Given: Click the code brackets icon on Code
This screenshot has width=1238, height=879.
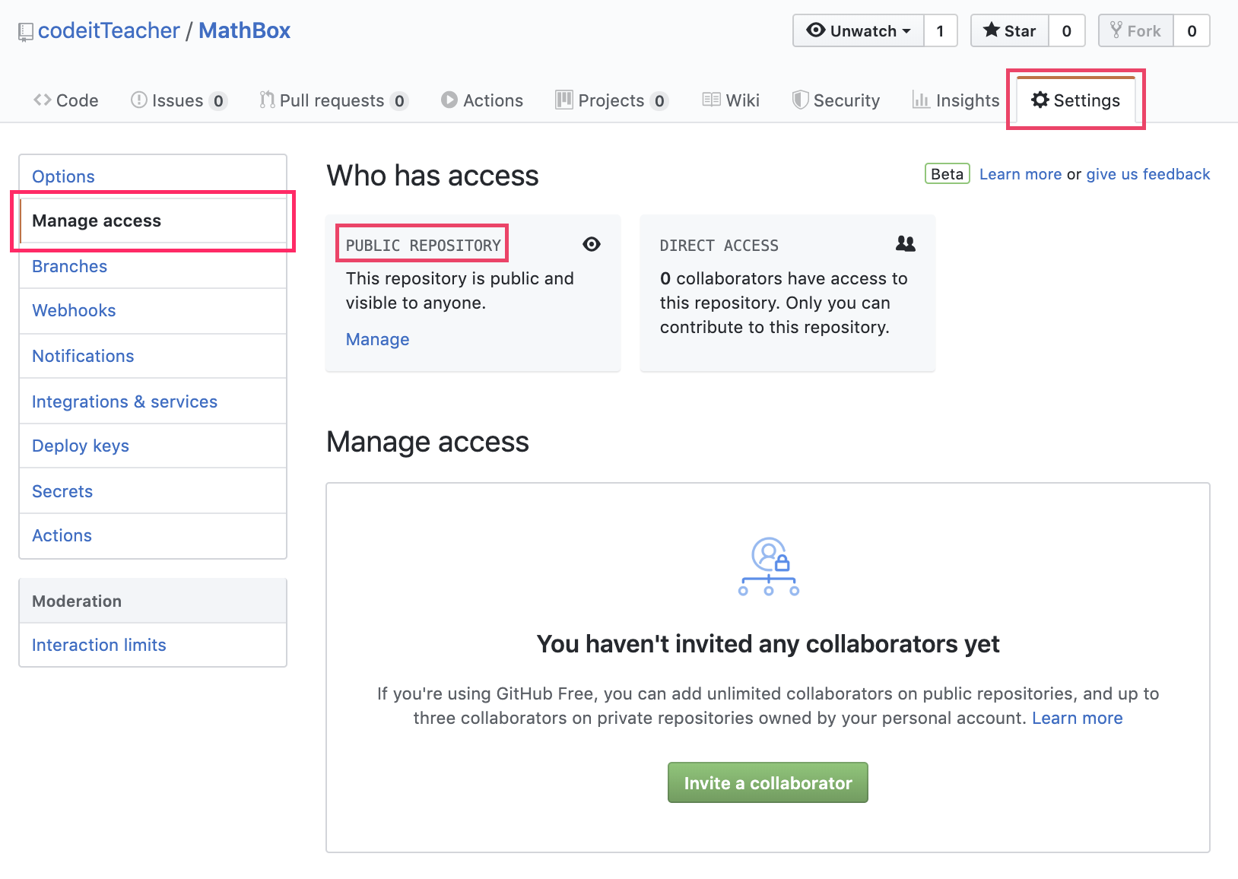Looking at the screenshot, I should (43, 100).
